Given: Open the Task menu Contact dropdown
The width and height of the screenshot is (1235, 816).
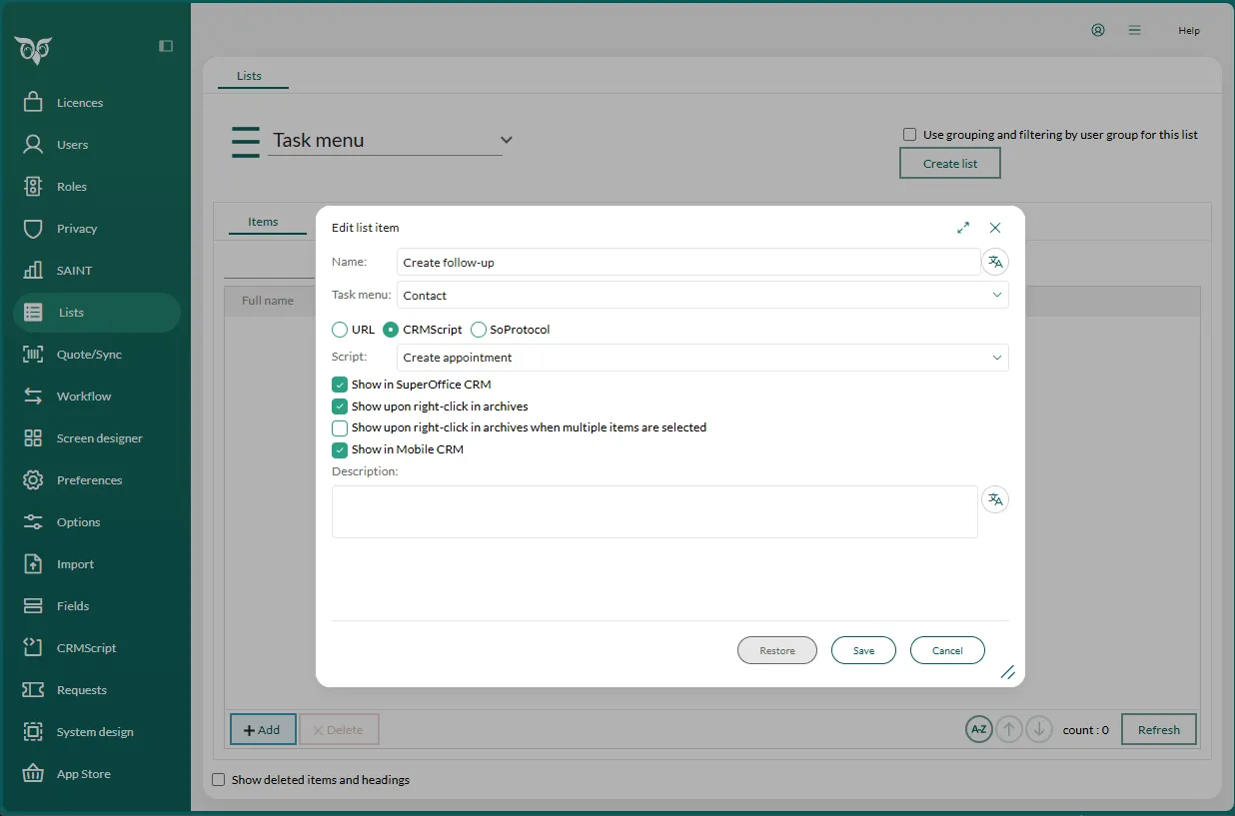Looking at the screenshot, I should tap(701, 296).
